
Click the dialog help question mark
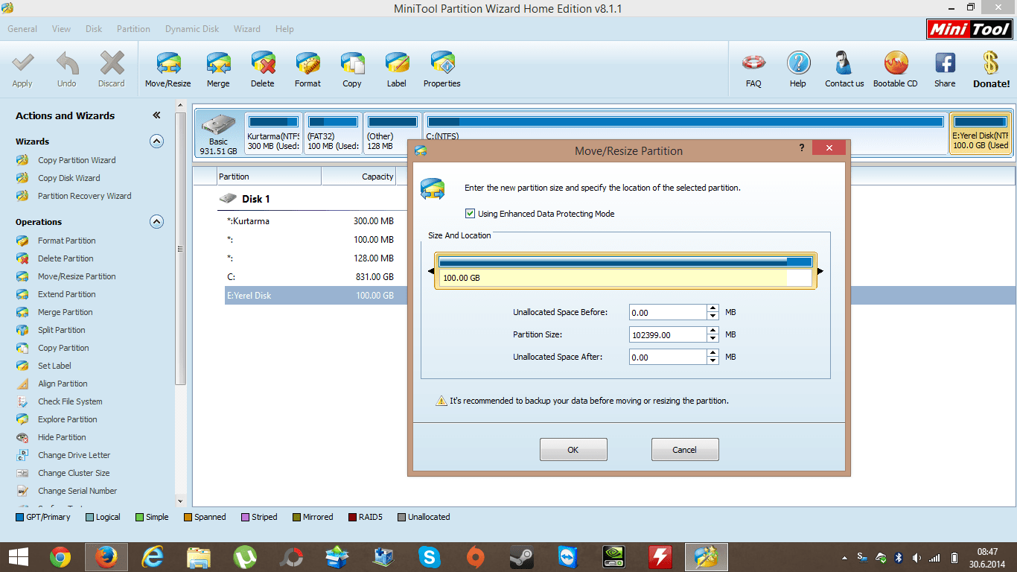(801, 148)
